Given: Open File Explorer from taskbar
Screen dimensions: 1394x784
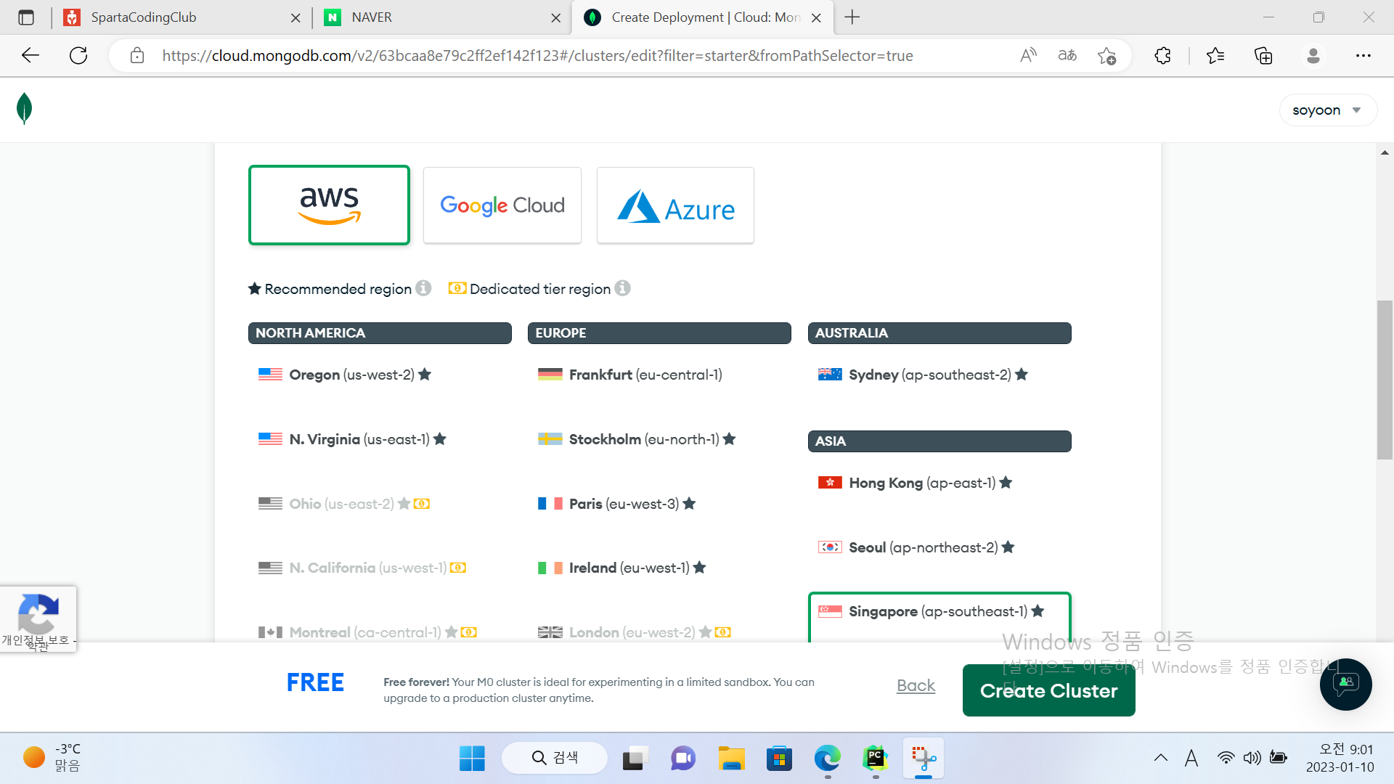Looking at the screenshot, I should point(731,759).
